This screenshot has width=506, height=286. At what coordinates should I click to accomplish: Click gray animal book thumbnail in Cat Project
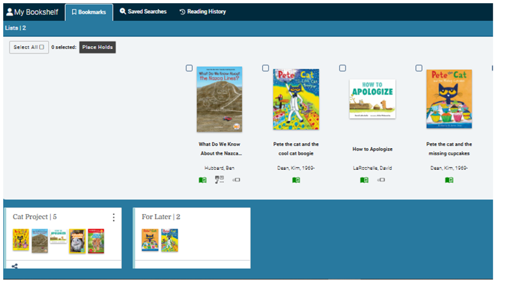click(77, 241)
